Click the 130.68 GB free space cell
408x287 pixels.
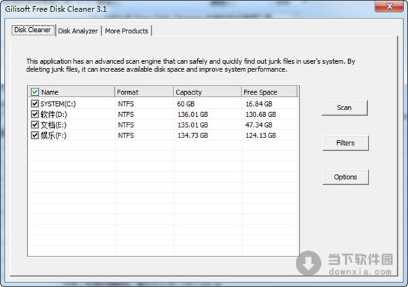(260, 114)
